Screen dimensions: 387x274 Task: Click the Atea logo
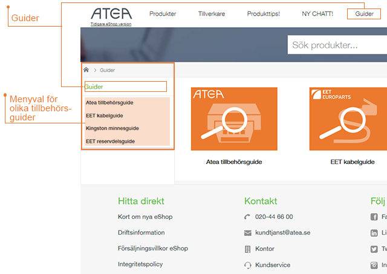[x=111, y=14]
